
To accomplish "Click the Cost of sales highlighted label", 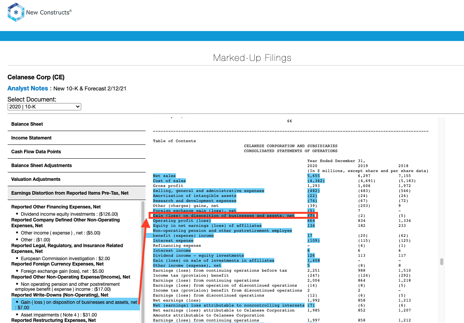I will click(x=169, y=181).
